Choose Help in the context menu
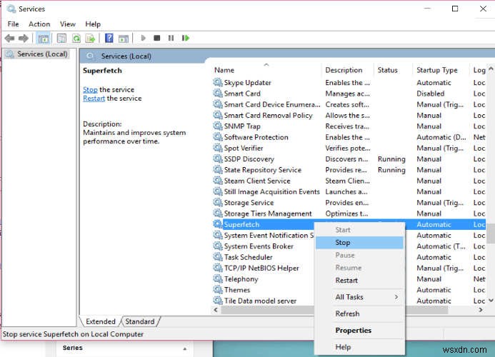Screen dimensions: 495x357 click(x=359, y=347)
